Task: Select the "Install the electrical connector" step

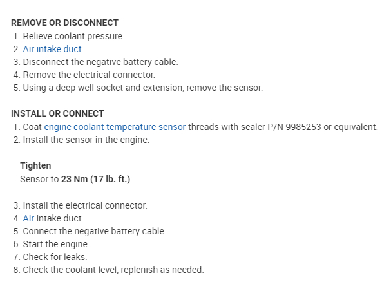Action: coord(85,205)
